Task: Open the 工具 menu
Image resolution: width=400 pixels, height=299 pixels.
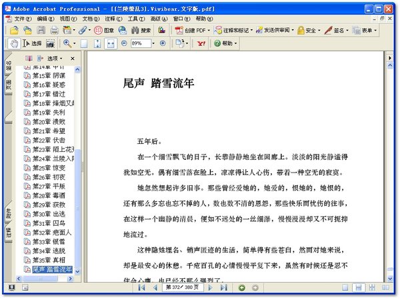Action: click(x=136, y=19)
